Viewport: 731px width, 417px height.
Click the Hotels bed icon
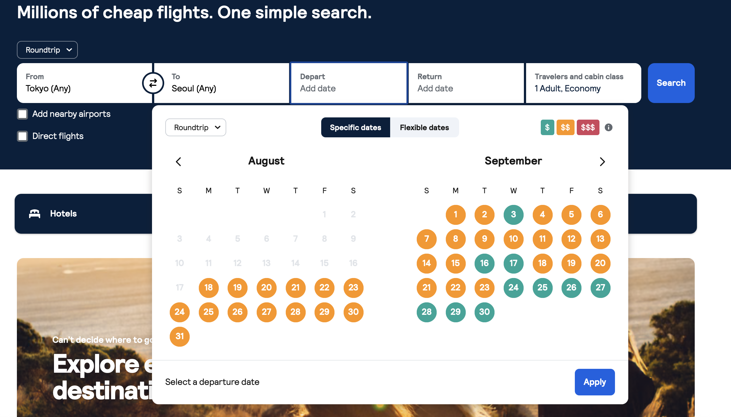pos(35,214)
